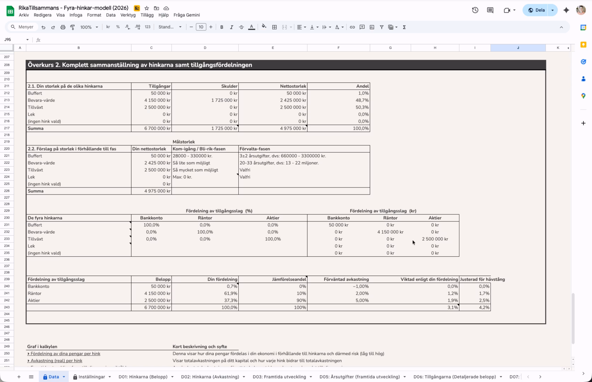The width and height of the screenshot is (592, 382).
Task: Click the functions sigma icon
Action: tap(404, 27)
